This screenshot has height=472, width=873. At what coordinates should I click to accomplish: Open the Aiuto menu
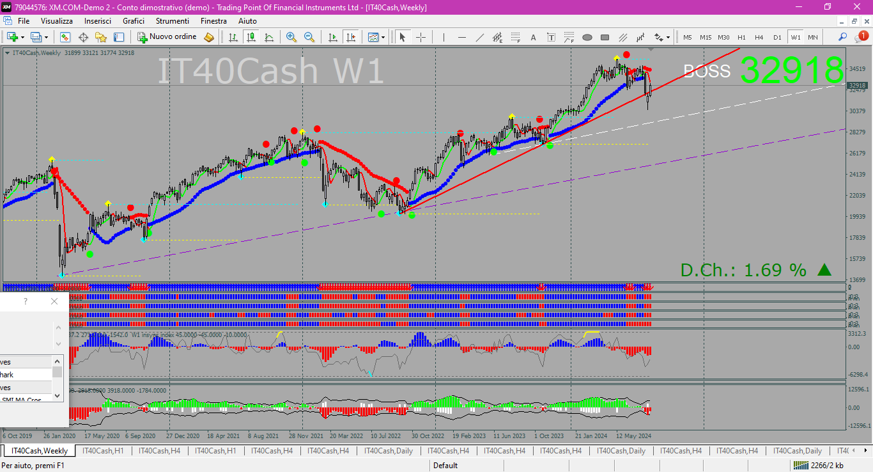click(x=247, y=21)
